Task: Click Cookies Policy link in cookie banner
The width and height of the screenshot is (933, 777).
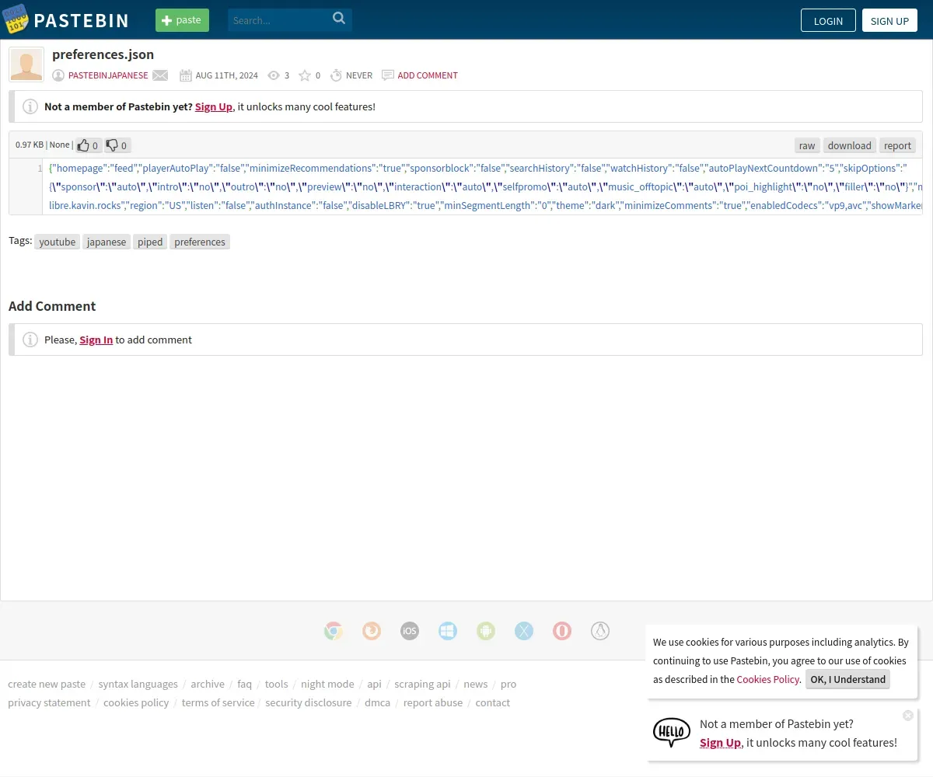Action: click(x=768, y=679)
